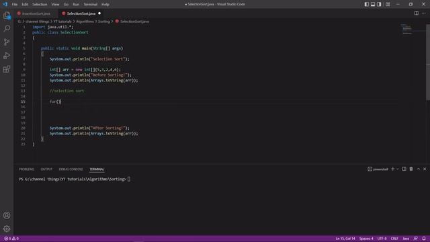Open notifications bell in status bar
This screenshot has width=430, height=242.
pos(424,239)
